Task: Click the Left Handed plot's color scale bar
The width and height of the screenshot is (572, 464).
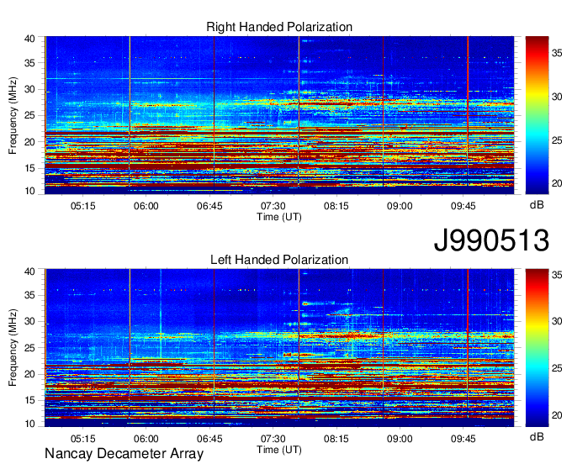Action: click(x=537, y=348)
